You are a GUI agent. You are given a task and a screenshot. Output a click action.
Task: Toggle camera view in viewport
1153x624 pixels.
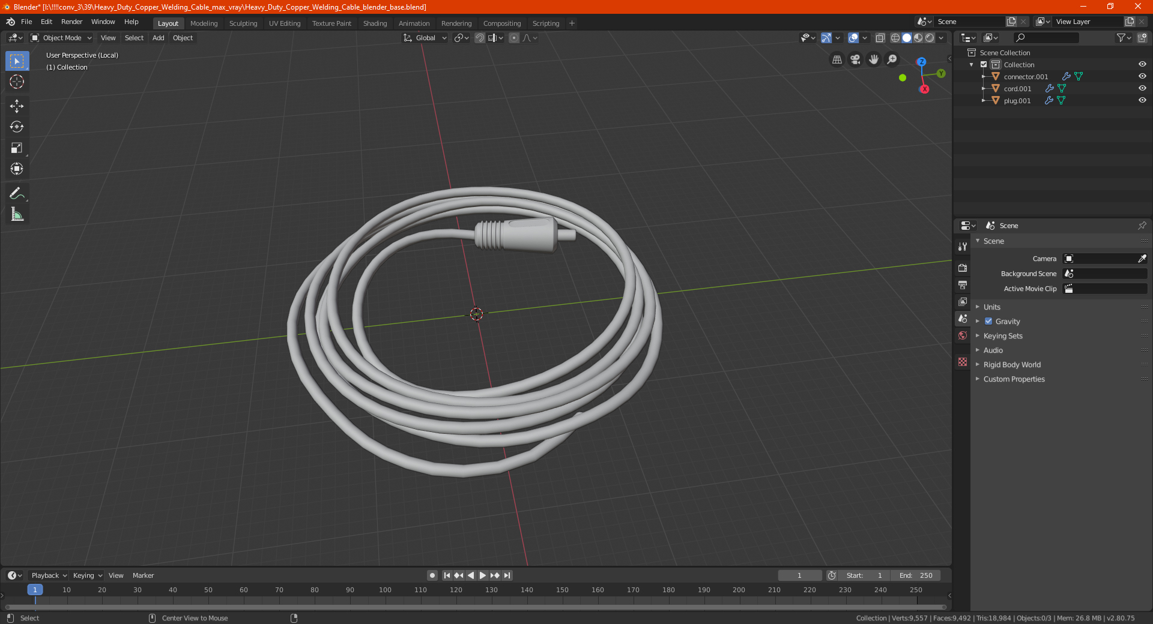(855, 59)
